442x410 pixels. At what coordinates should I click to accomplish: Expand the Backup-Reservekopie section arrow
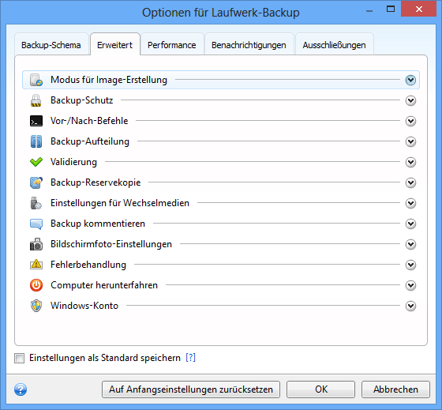410,182
